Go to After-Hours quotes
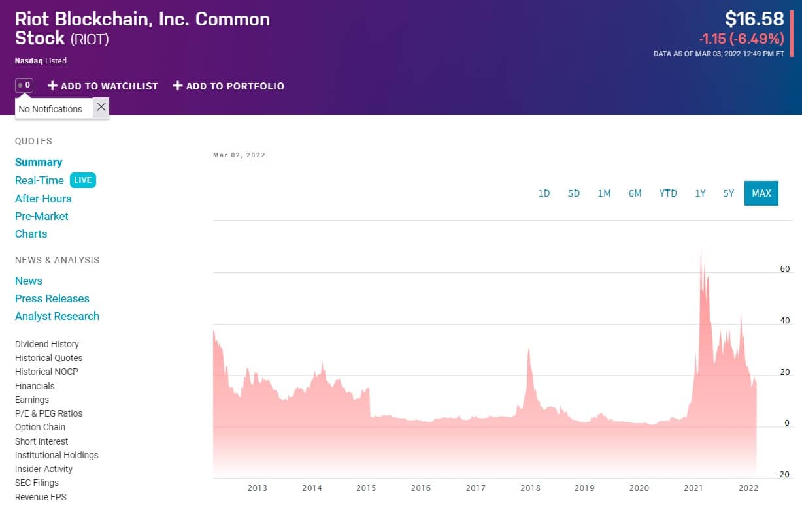This screenshot has height=510, width=802. (43, 199)
